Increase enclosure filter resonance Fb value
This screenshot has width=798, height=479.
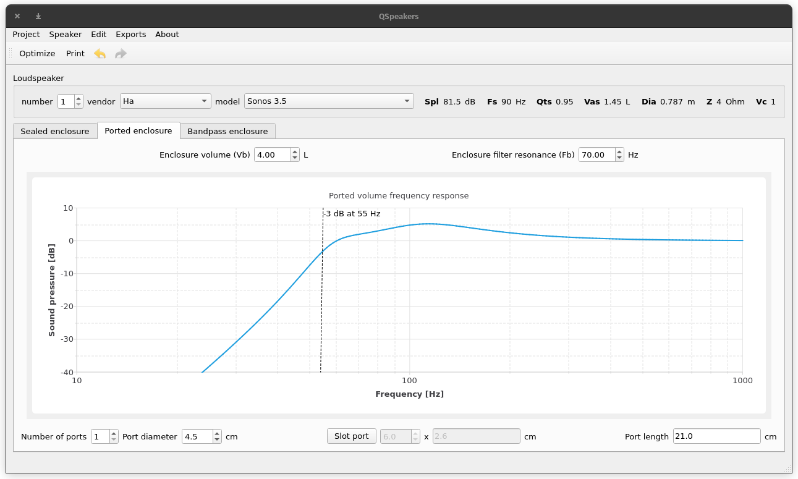pyautogui.click(x=619, y=151)
